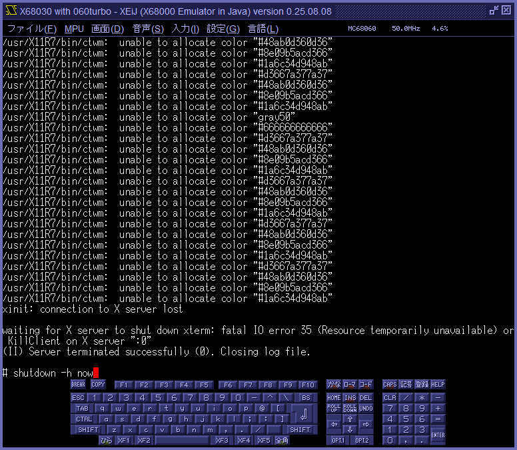Toggle the left SHIFT key

pyautogui.click(x=88, y=429)
